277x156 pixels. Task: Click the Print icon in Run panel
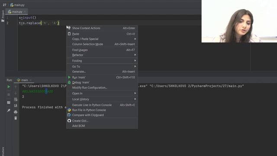pyautogui.click(x=16, y=112)
